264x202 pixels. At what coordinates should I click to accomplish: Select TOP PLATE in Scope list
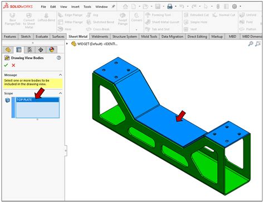tap(37, 100)
